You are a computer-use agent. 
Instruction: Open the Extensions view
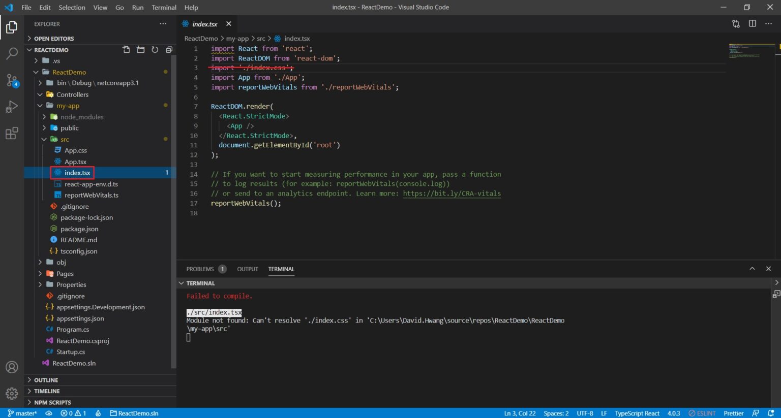[12, 134]
